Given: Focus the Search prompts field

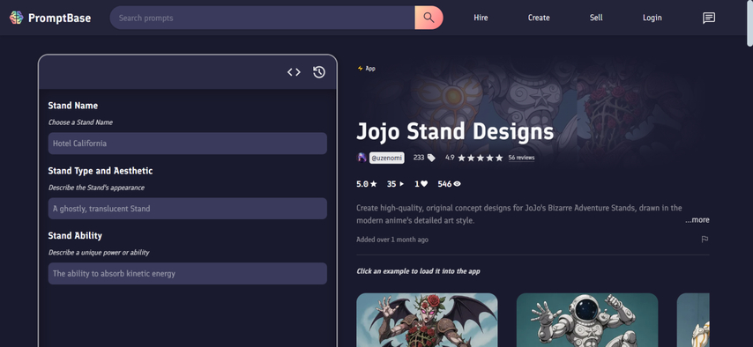Looking at the screenshot, I should (262, 18).
